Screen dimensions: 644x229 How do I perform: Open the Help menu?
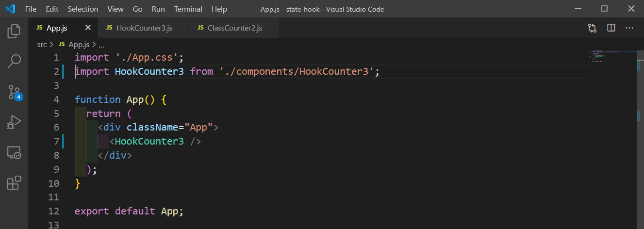pyautogui.click(x=219, y=9)
